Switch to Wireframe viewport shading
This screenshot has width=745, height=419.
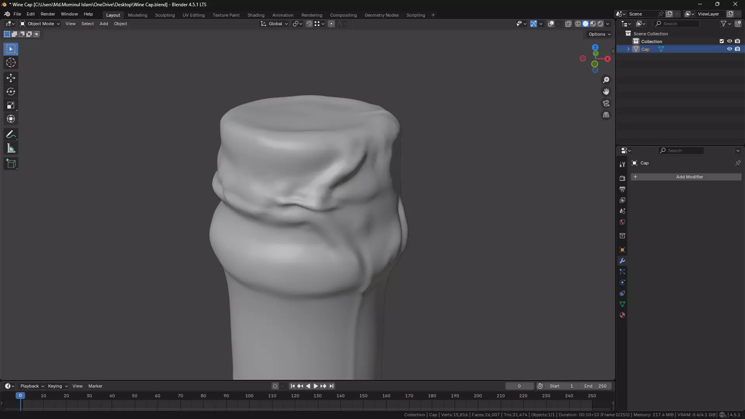(x=578, y=24)
